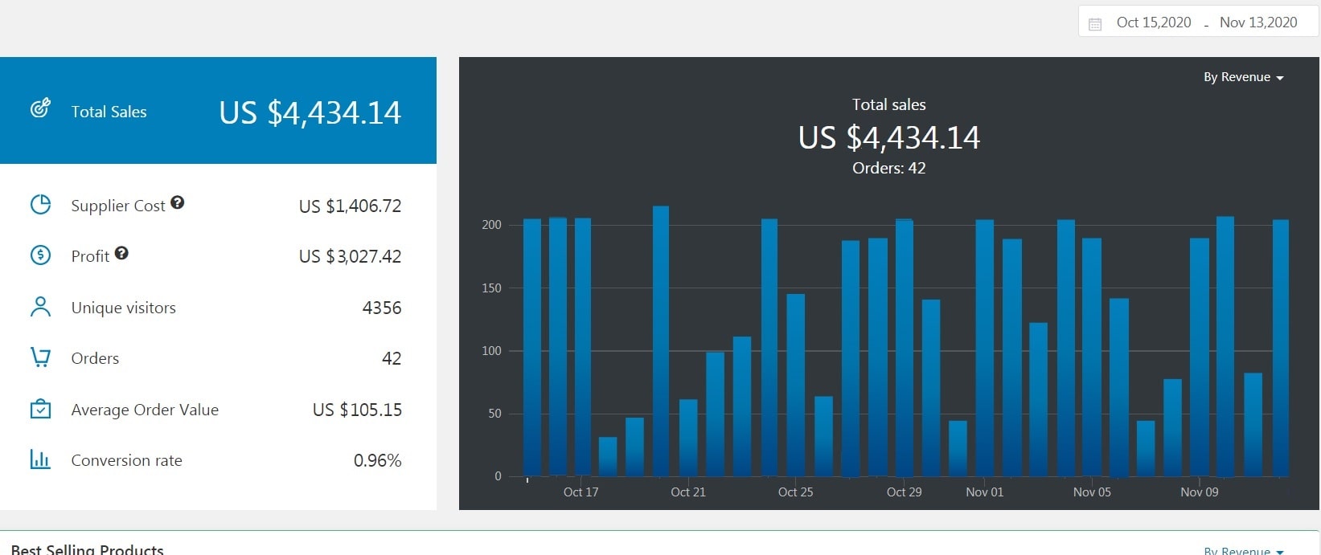Click the Best Selling Products heading
The height and width of the screenshot is (555, 1321).
(88, 549)
